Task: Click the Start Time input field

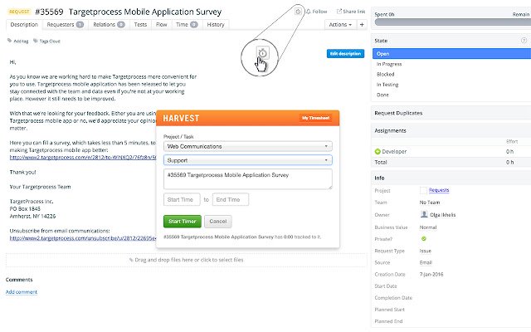Action: pyautogui.click(x=183, y=200)
